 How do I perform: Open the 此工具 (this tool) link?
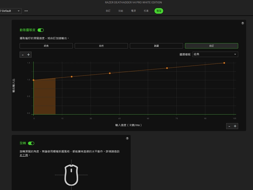pos(24,155)
